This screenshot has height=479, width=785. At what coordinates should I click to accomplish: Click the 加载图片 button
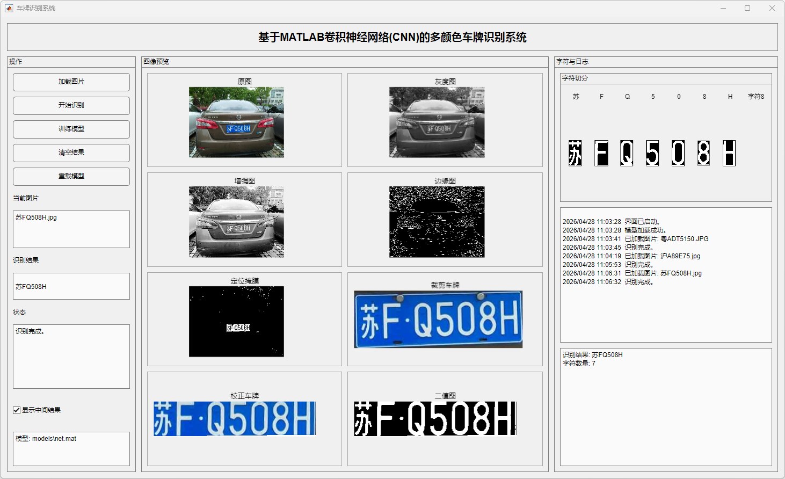click(x=71, y=82)
